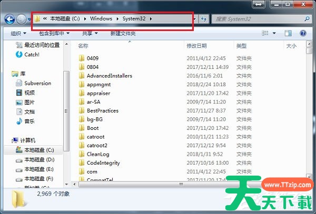Select the ar-SA folder
The height and width of the screenshot is (214, 316).
pos(90,102)
